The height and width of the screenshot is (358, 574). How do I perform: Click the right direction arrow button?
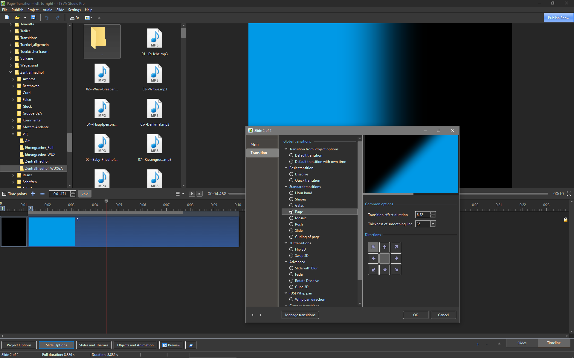(x=396, y=258)
